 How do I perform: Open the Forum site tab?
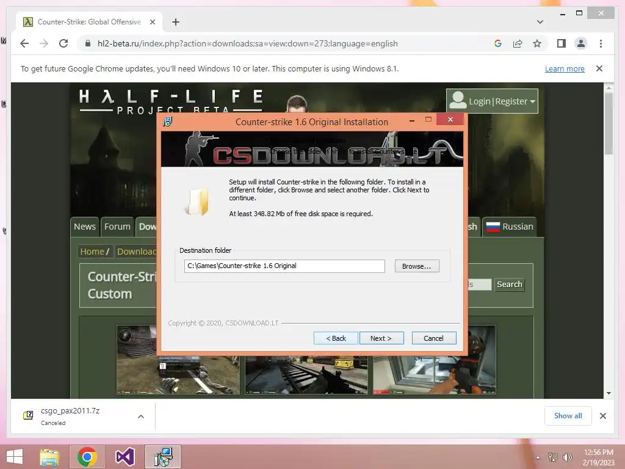(x=117, y=227)
